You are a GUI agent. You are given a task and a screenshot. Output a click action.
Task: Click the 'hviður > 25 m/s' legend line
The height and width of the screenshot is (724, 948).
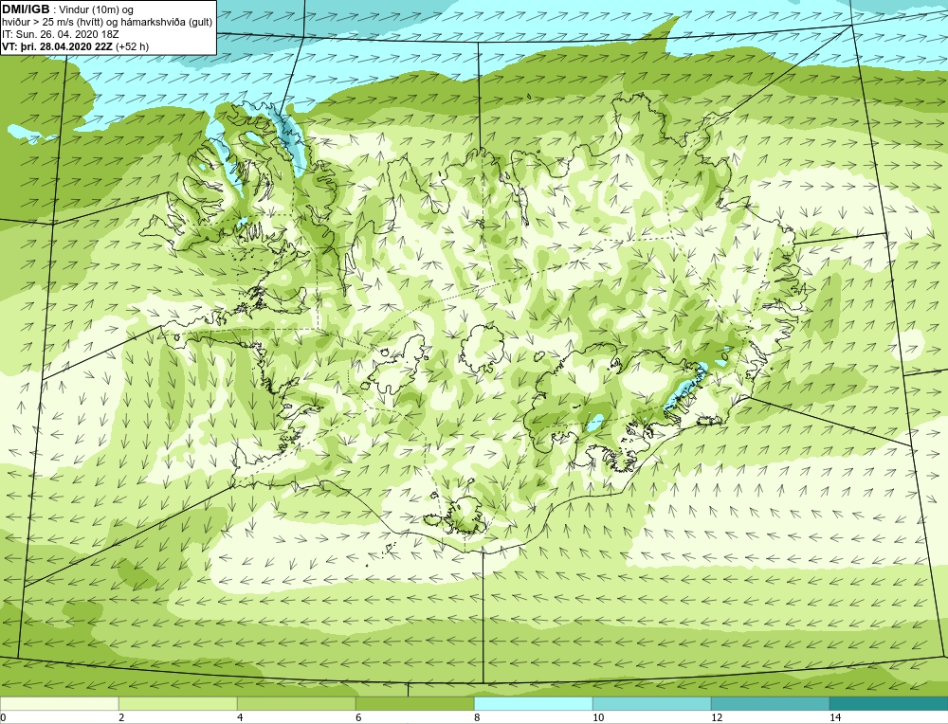tap(108, 22)
